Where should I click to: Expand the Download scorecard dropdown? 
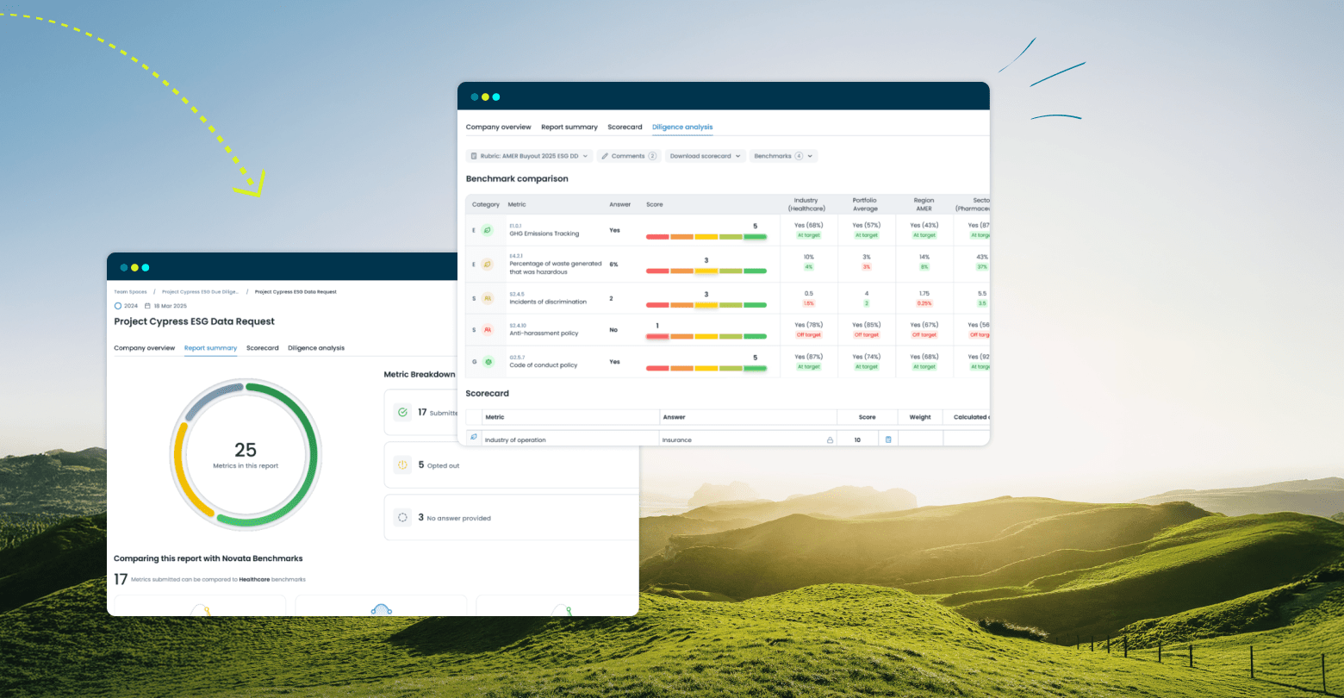coord(705,156)
